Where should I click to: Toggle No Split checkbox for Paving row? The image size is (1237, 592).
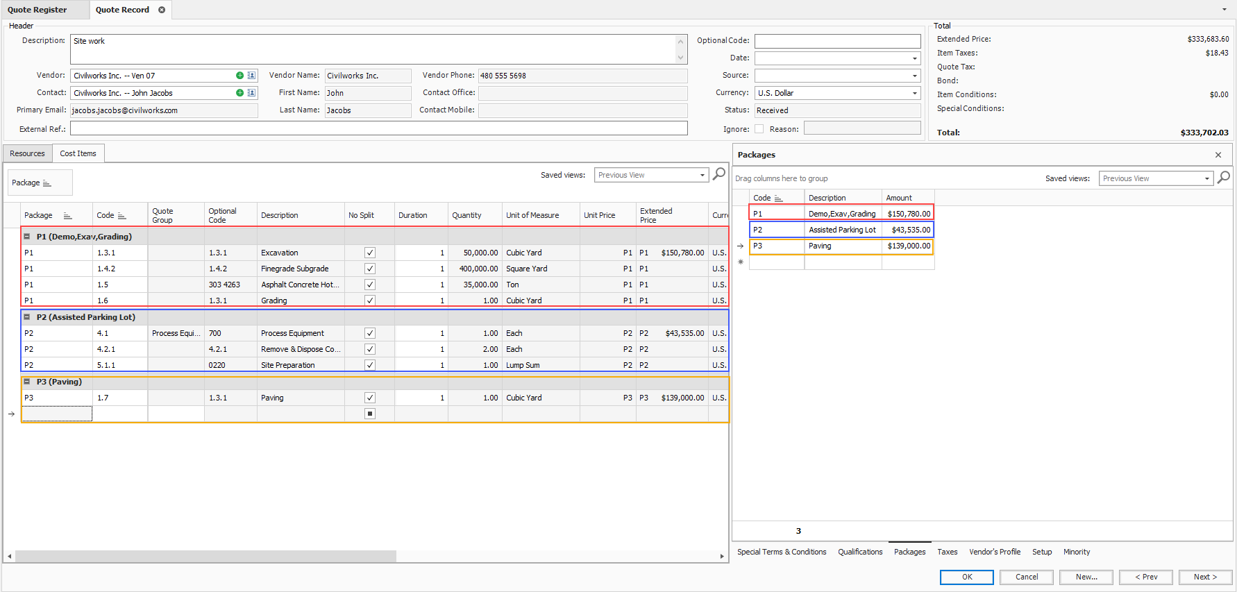(x=370, y=398)
